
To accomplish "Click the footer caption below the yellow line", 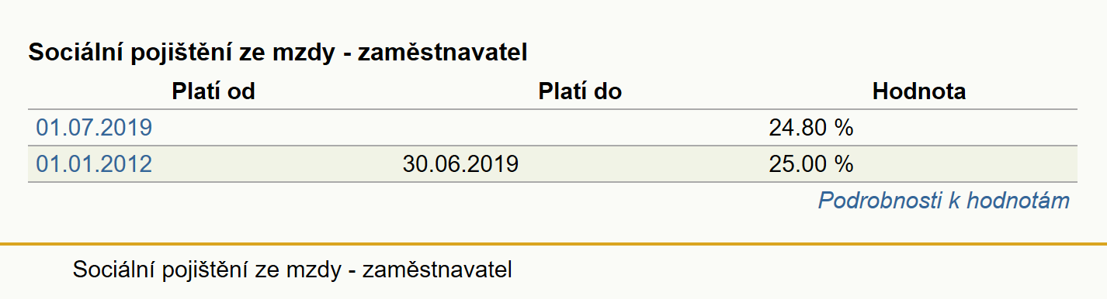I will (293, 271).
